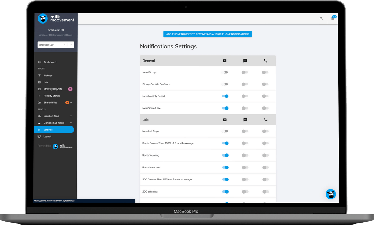Click the phone call icon in General header
Screen dimensions: 374x225
(266, 61)
